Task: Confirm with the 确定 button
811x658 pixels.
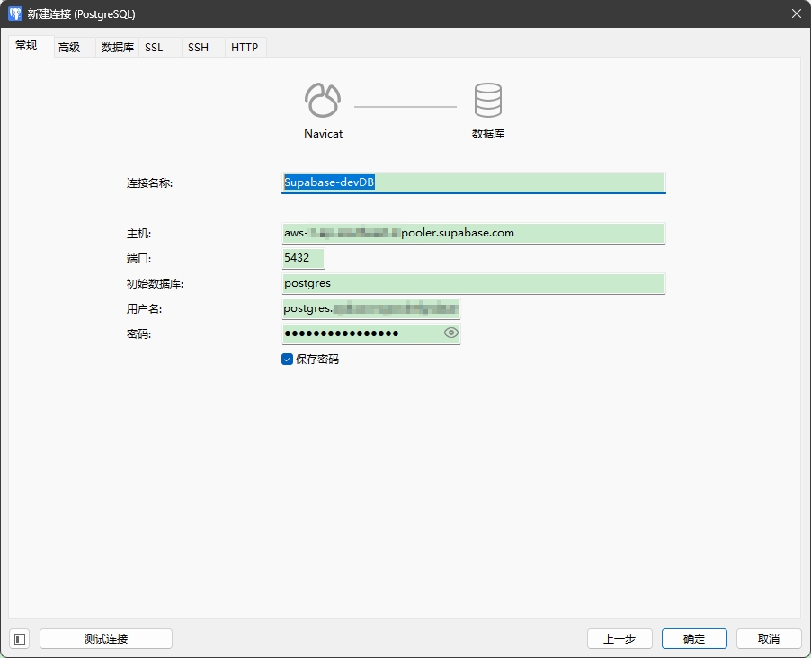Action: (694, 639)
